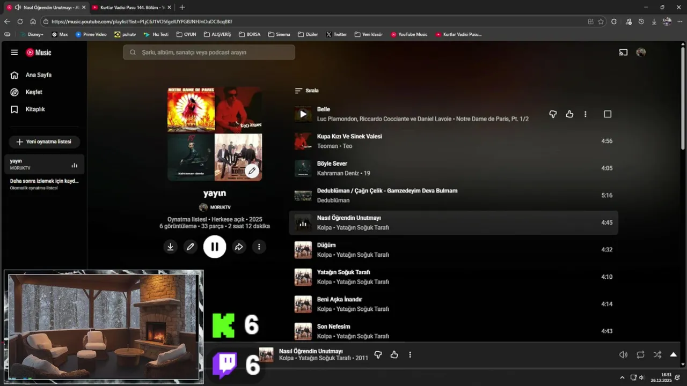Image resolution: width=687 pixels, height=386 pixels.
Task: Click currently playing Nasıl Öğrendin Unutmayı row thumbnail
Action: pos(303,223)
